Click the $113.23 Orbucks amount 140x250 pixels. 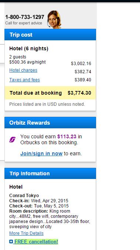coord(67,136)
